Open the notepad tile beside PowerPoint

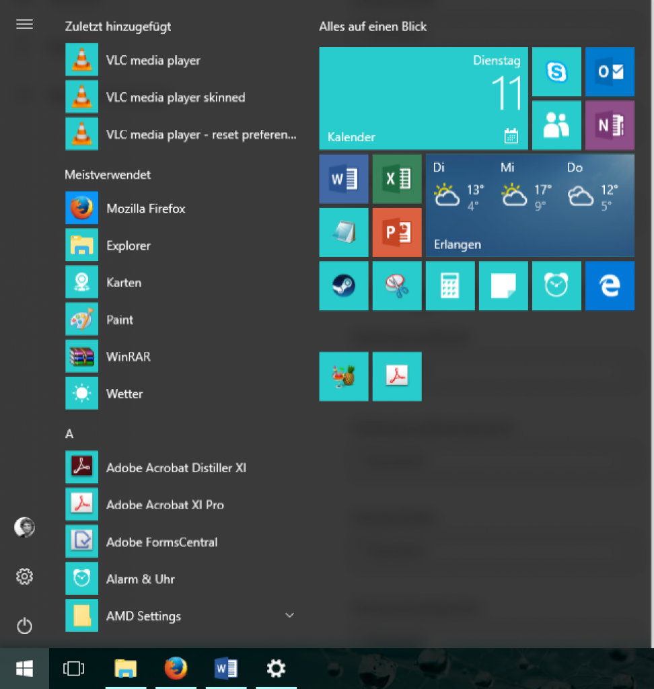pyautogui.click(x=344, y=232)
